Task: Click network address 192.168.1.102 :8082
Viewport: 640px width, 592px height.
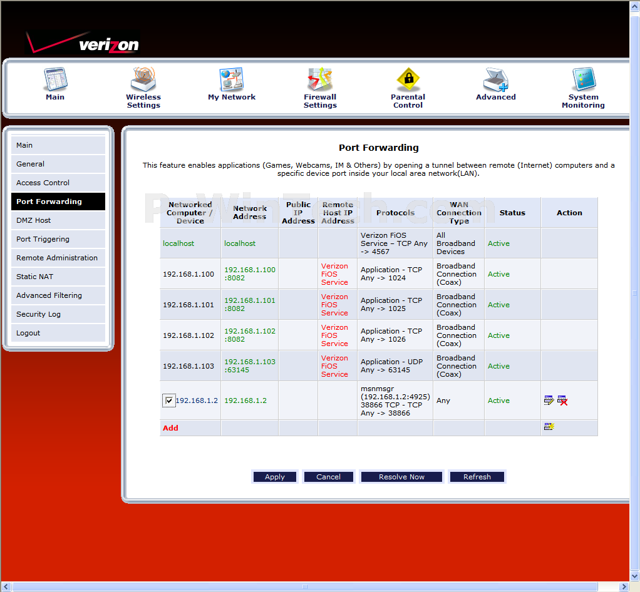Action: tap(250, 335)
